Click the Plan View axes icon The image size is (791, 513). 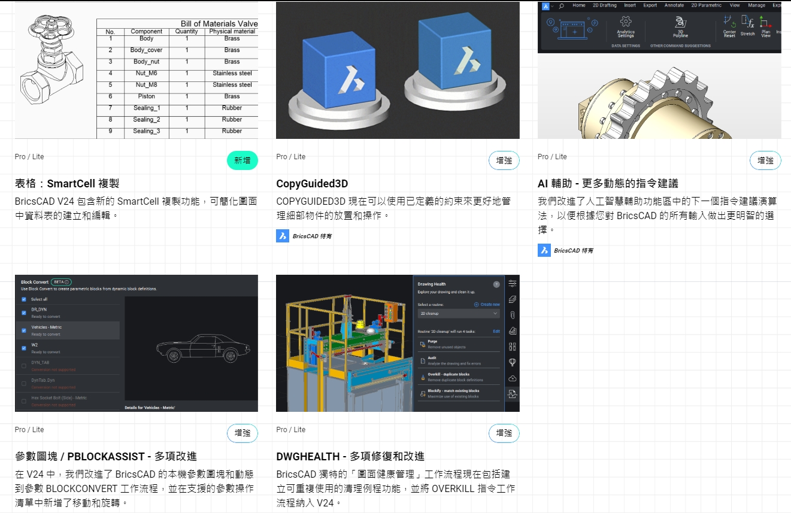(765, 22)
